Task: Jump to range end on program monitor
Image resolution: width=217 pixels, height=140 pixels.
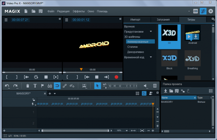Action: click(107, 77)
